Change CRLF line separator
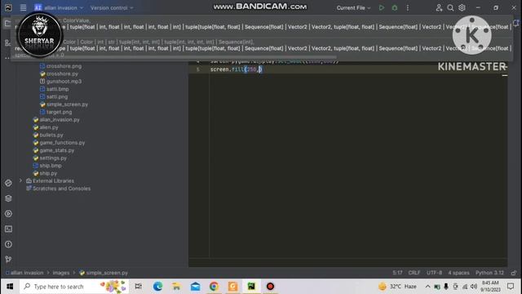 (414, 273)
